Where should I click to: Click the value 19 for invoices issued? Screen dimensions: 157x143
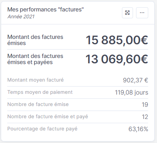[145, 105]
